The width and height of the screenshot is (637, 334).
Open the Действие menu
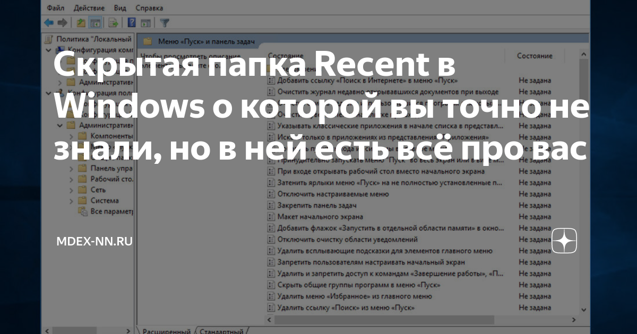point(90,8)
